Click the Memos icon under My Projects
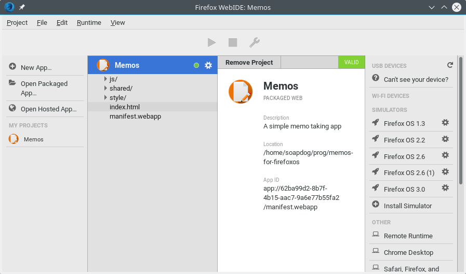The width and height of the screenshot is (466, 274). 14,139
